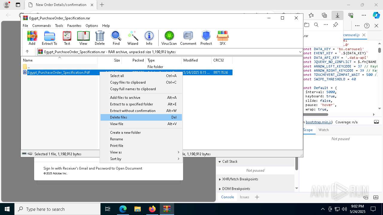Choose Print file in context menu

[141, 146]
